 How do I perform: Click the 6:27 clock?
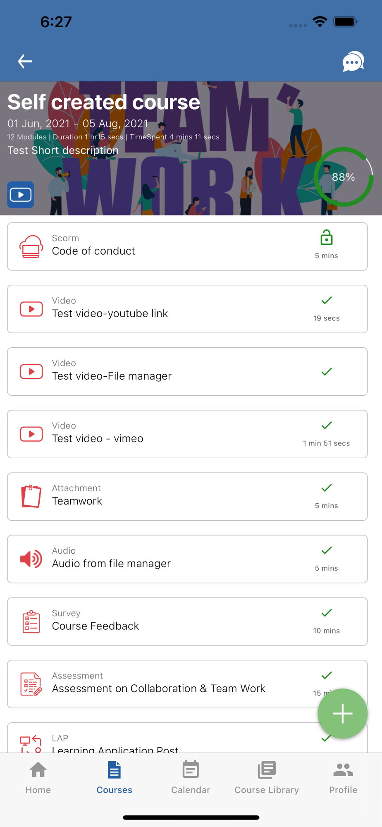[56, 22]
